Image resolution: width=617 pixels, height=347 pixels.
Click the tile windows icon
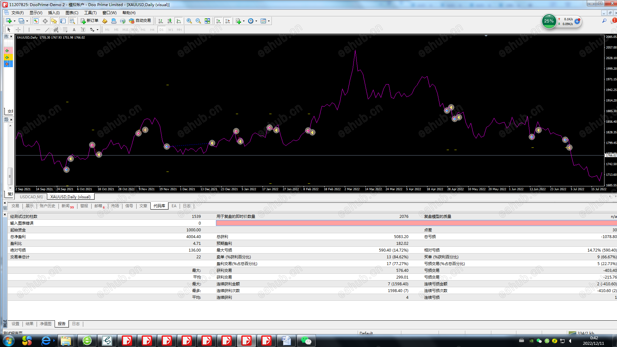[x=207, y=21]
